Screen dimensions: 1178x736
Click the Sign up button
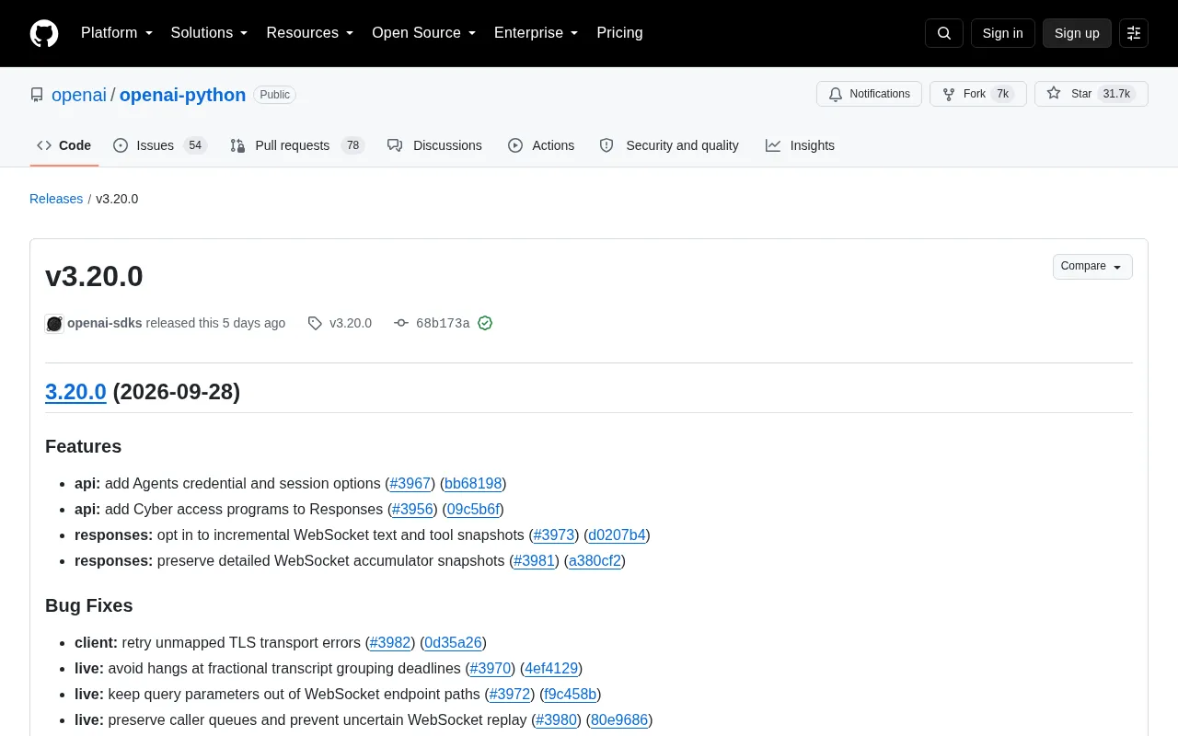coord(1077,33)
